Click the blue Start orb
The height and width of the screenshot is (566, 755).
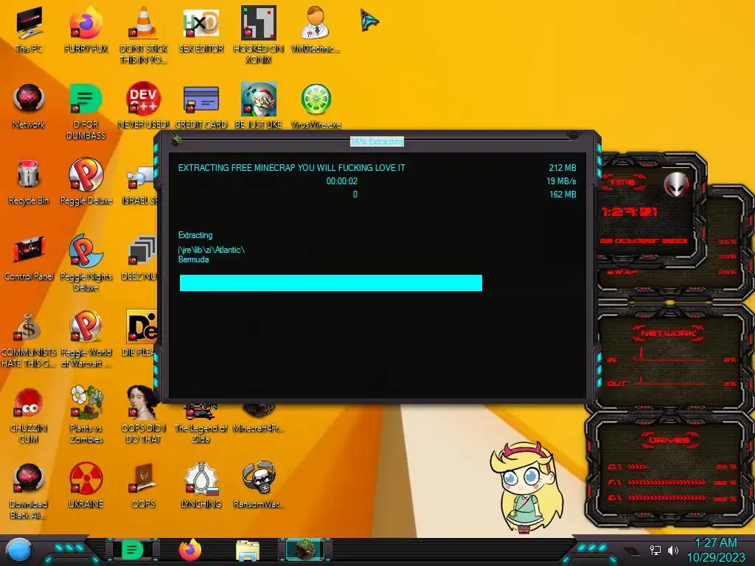(19, 550)
